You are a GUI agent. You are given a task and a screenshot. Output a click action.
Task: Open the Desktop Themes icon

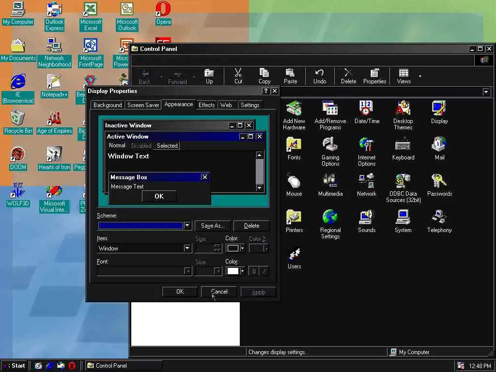tap(403, 115)
